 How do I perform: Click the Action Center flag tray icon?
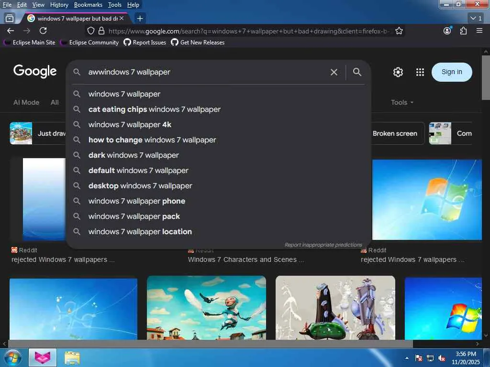coord(418,358)
